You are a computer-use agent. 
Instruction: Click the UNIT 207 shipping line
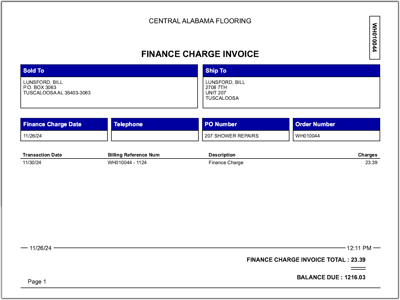tap(216, 93)
